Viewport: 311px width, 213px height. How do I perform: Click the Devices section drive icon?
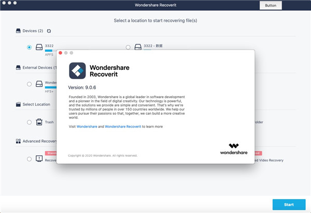coord(18,31)
